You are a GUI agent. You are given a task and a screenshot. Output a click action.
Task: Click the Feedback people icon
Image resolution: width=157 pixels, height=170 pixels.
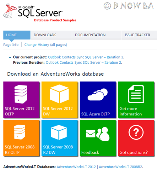[103, 134]
